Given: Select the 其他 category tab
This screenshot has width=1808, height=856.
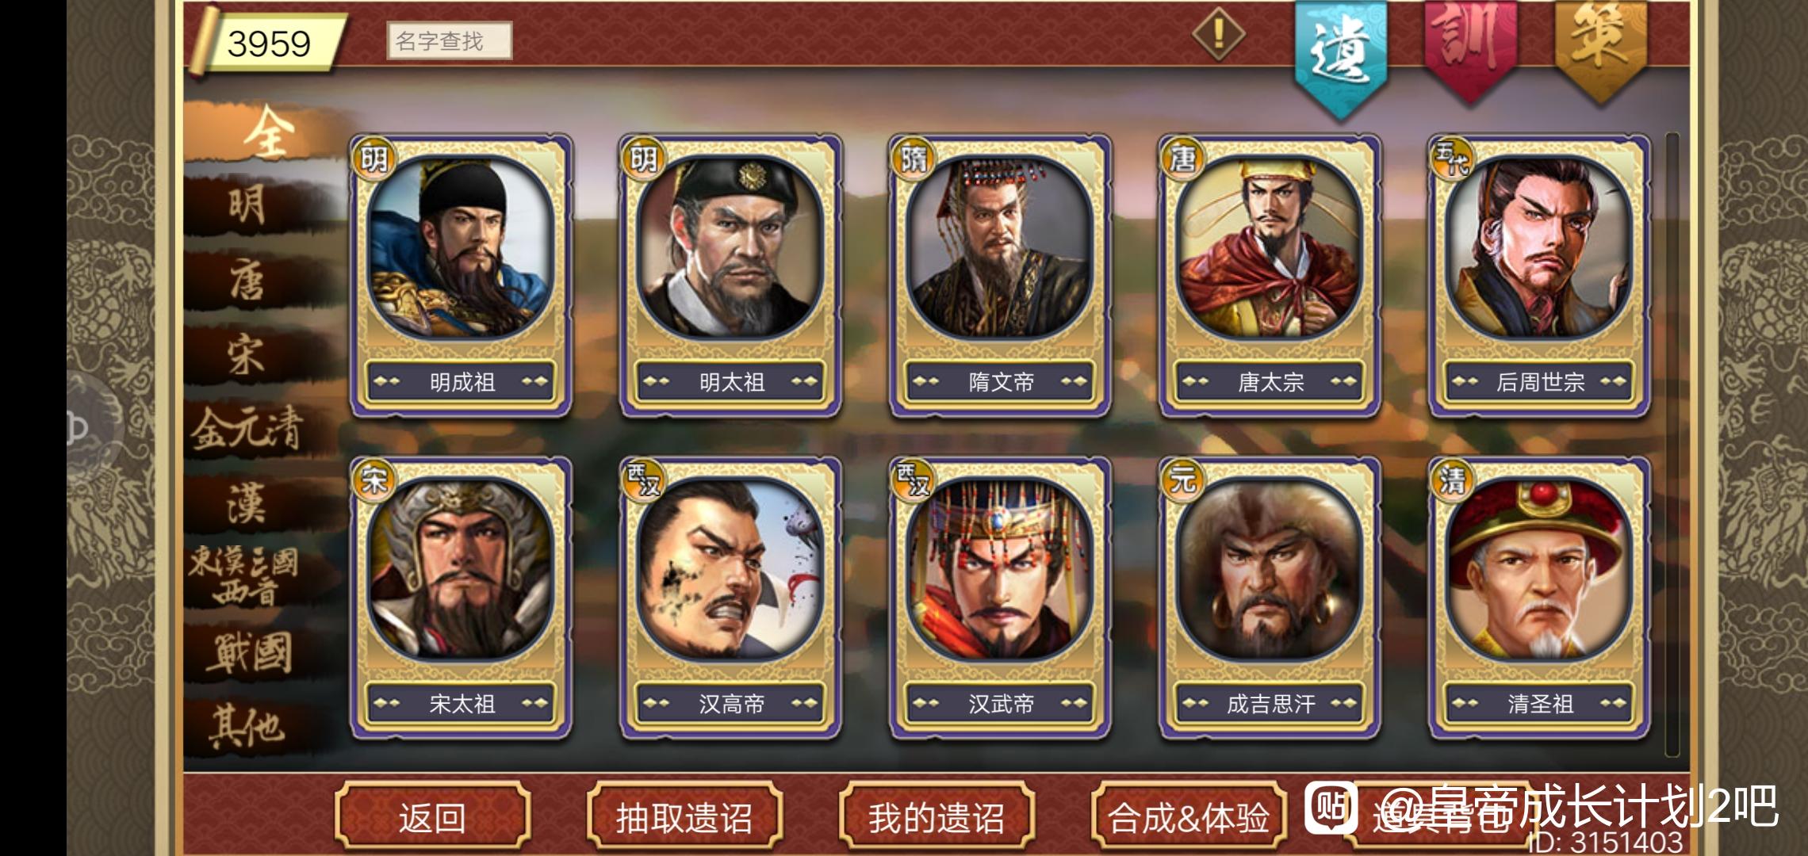Looking at the screenshot, I should click(x=247, y=727).
